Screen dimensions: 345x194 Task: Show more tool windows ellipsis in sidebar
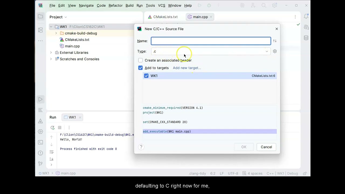(x=40, y=41)
